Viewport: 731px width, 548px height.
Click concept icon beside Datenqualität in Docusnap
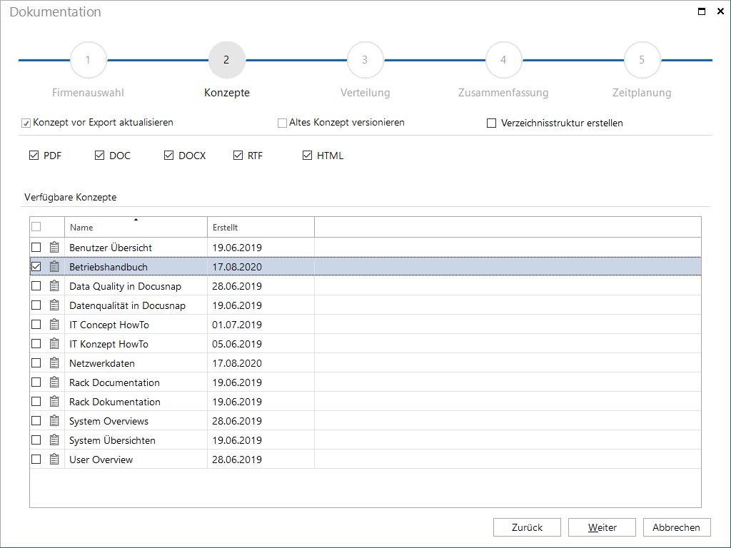pos(54,305)
